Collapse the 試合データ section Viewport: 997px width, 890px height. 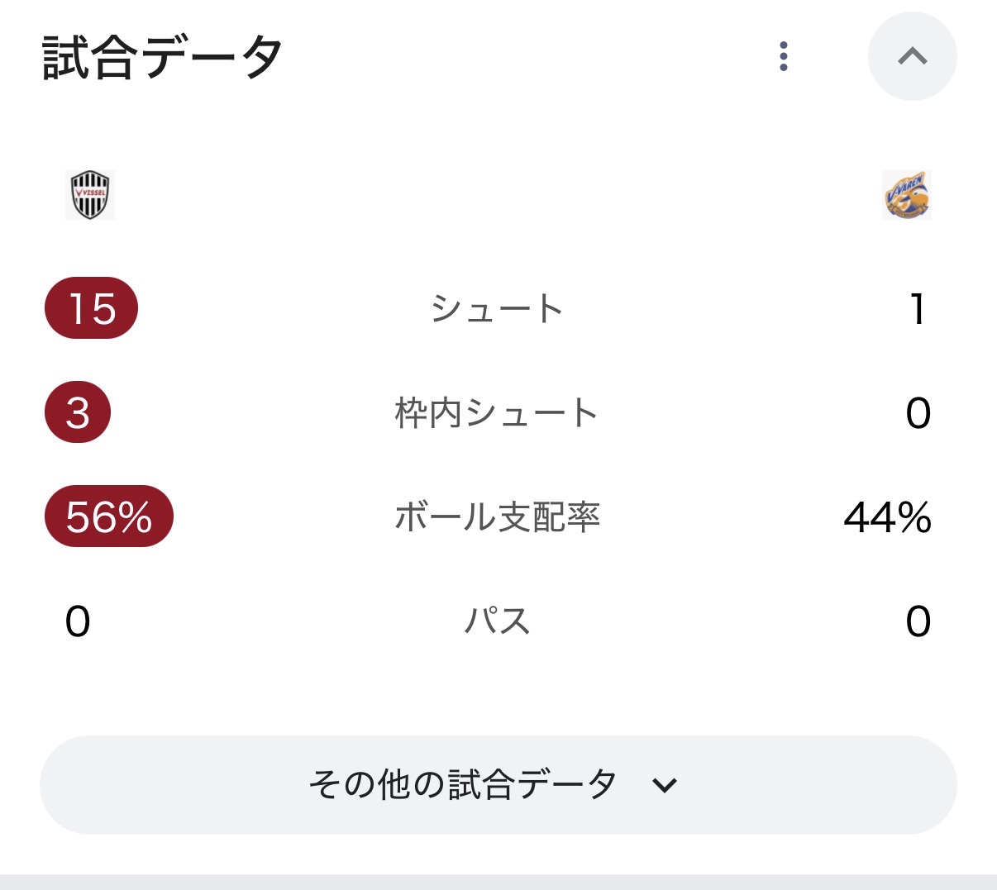point(912,56)
